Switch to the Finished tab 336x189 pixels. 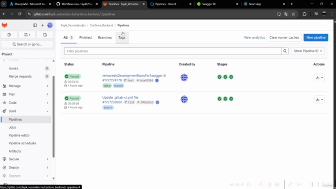85,37
